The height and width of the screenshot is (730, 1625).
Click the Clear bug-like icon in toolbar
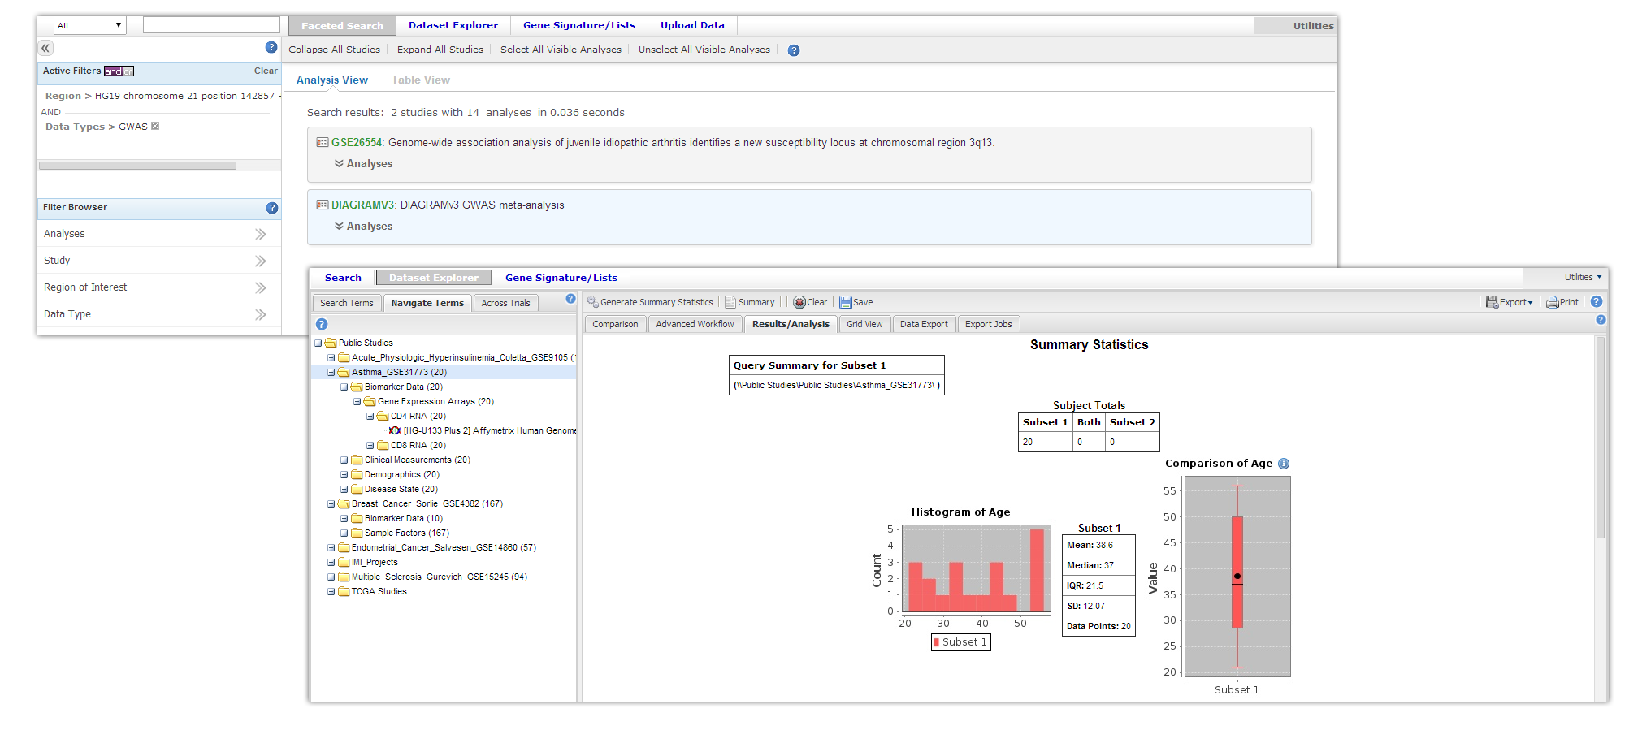(x=799, y=302)
